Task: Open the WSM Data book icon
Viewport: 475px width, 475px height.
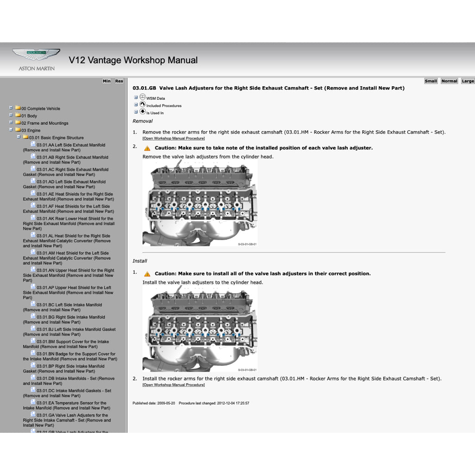Action: 142,98
